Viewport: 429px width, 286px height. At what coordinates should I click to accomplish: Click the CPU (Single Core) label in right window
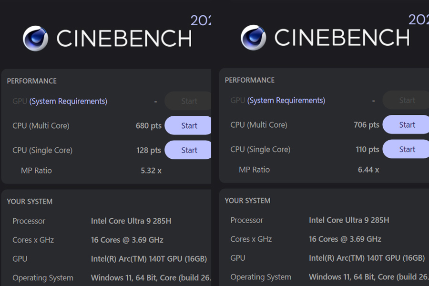tap(260, 149)
